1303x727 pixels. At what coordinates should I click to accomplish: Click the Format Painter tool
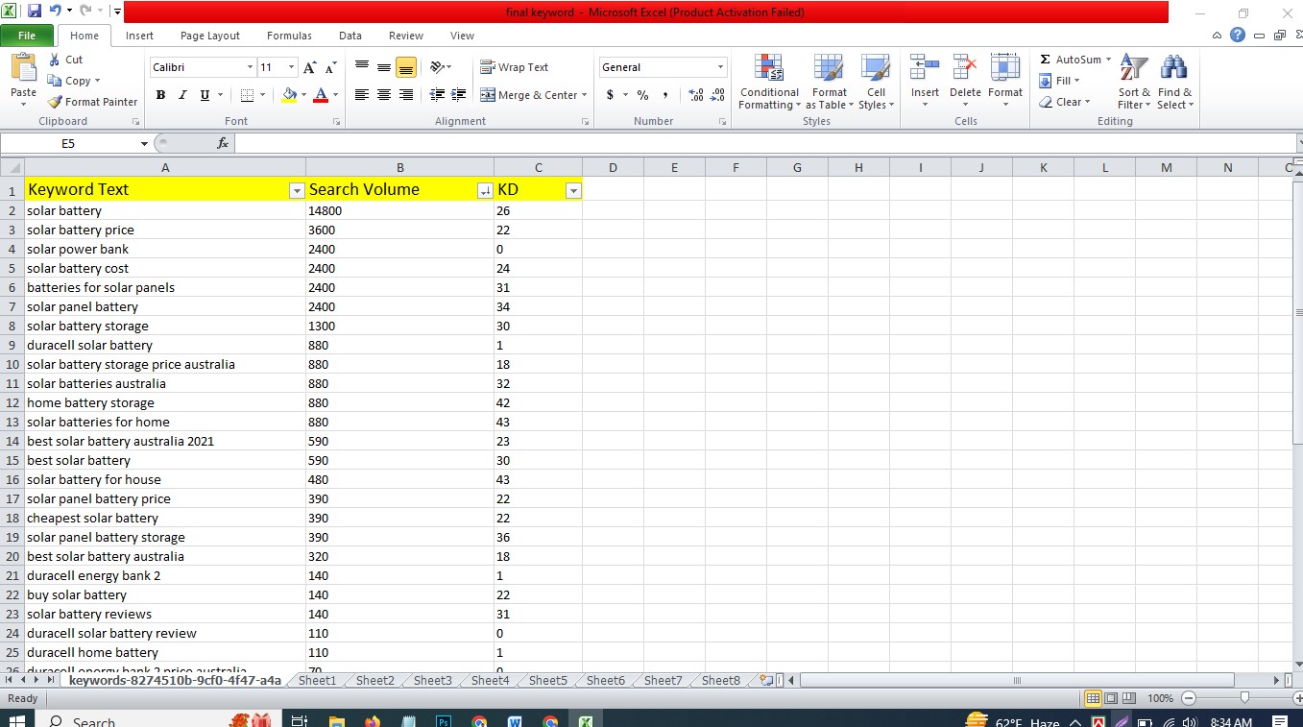(91, 102)
